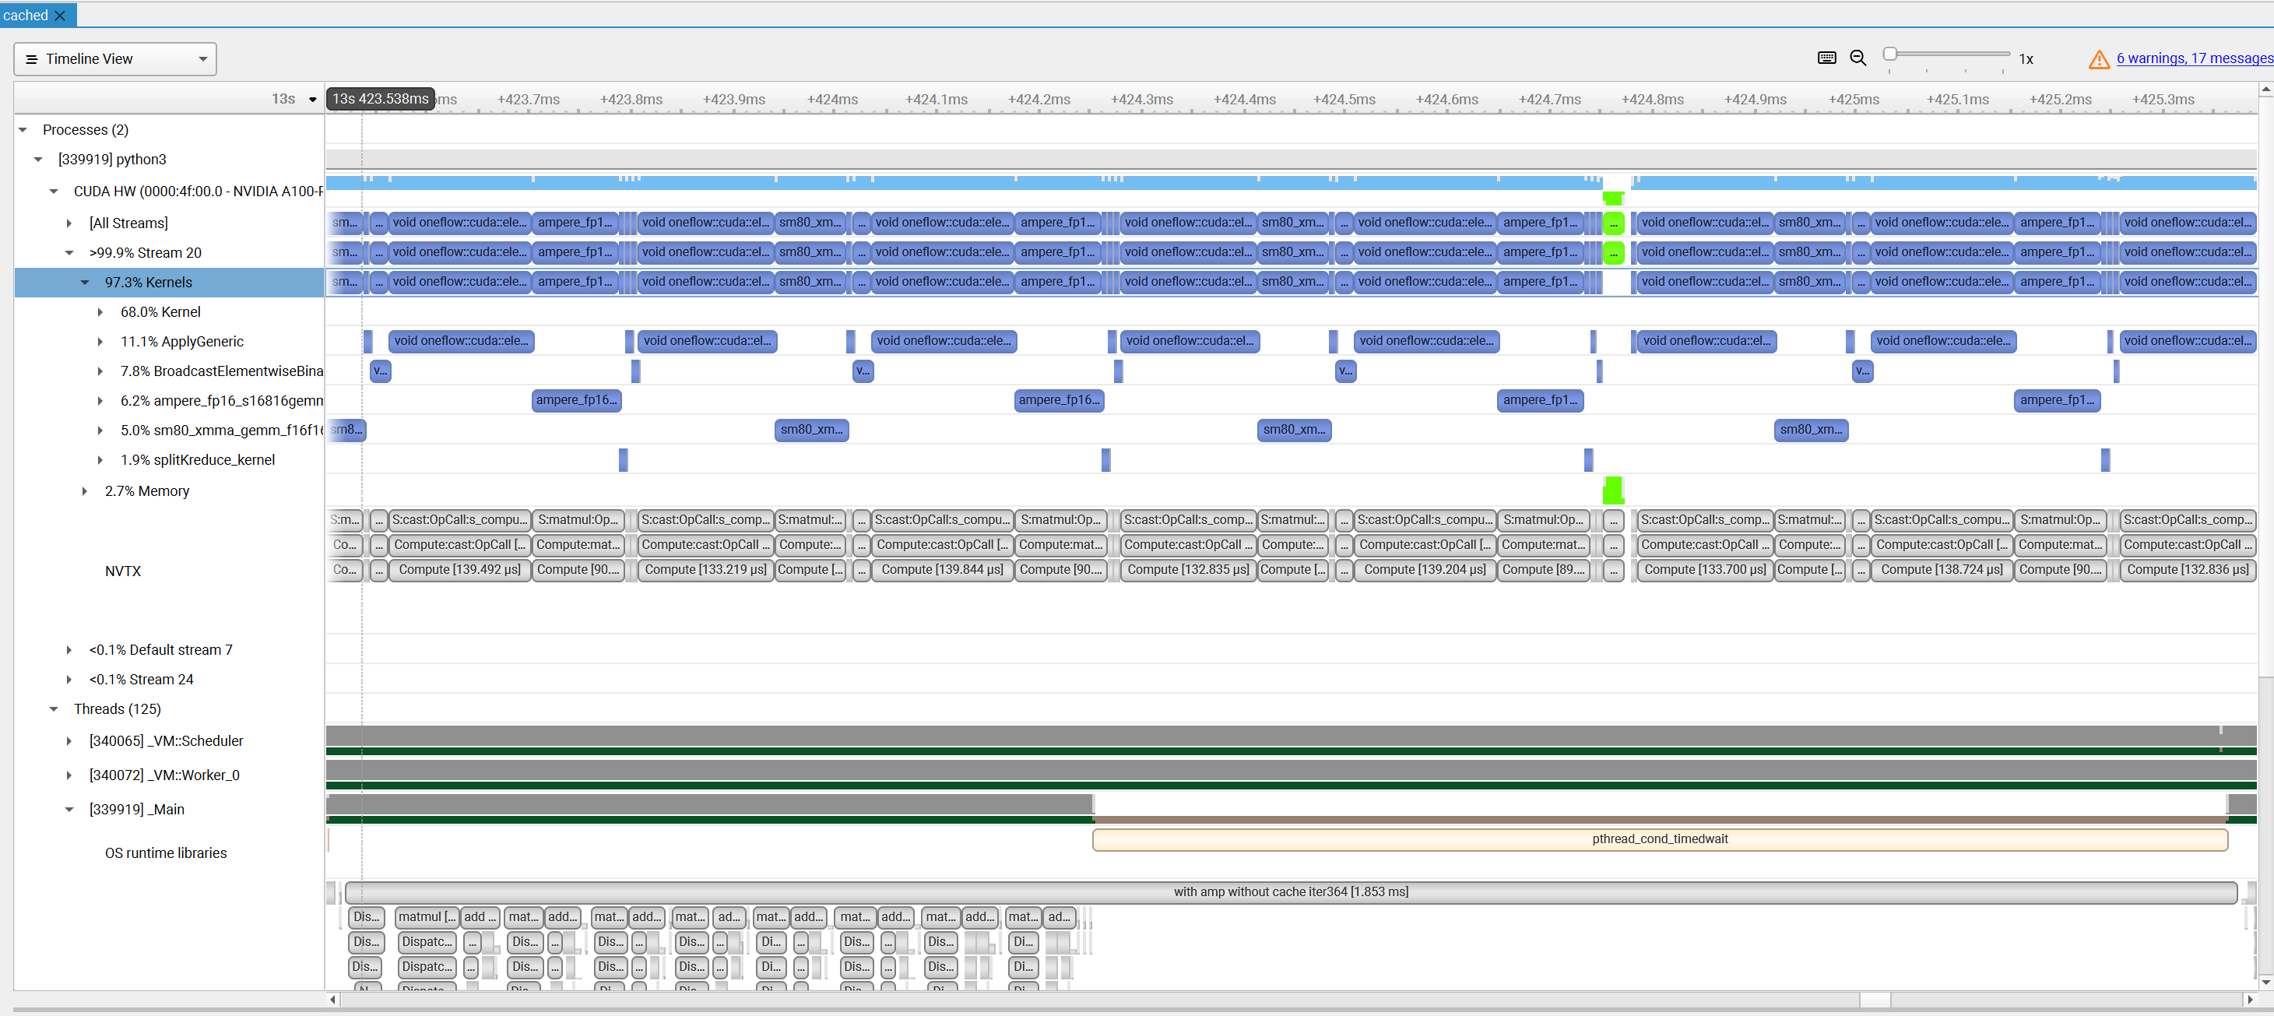The width and height of the screenshot is (2274, 1016).
Task: Expand the <0.1% Default stream 7 row
Action: pyautogui.click(x=70, y=649)
